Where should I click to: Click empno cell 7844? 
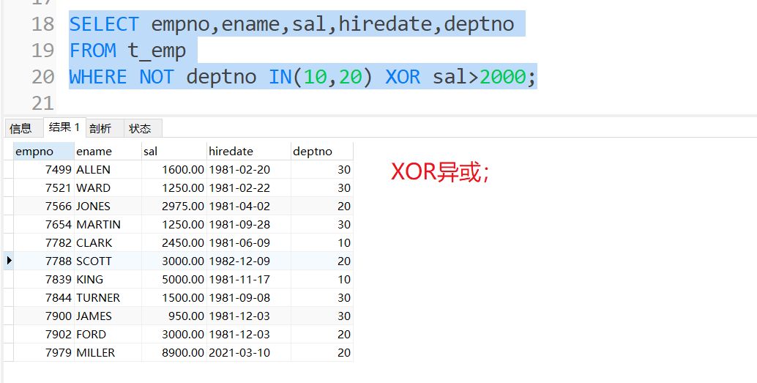43,298
